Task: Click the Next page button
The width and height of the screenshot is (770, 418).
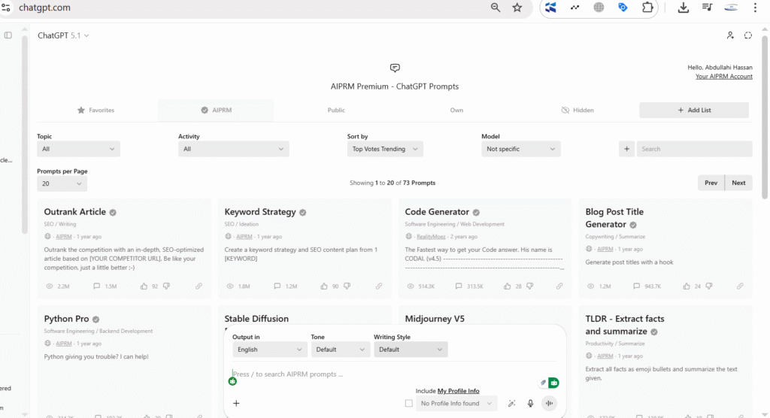Action: 738,183
